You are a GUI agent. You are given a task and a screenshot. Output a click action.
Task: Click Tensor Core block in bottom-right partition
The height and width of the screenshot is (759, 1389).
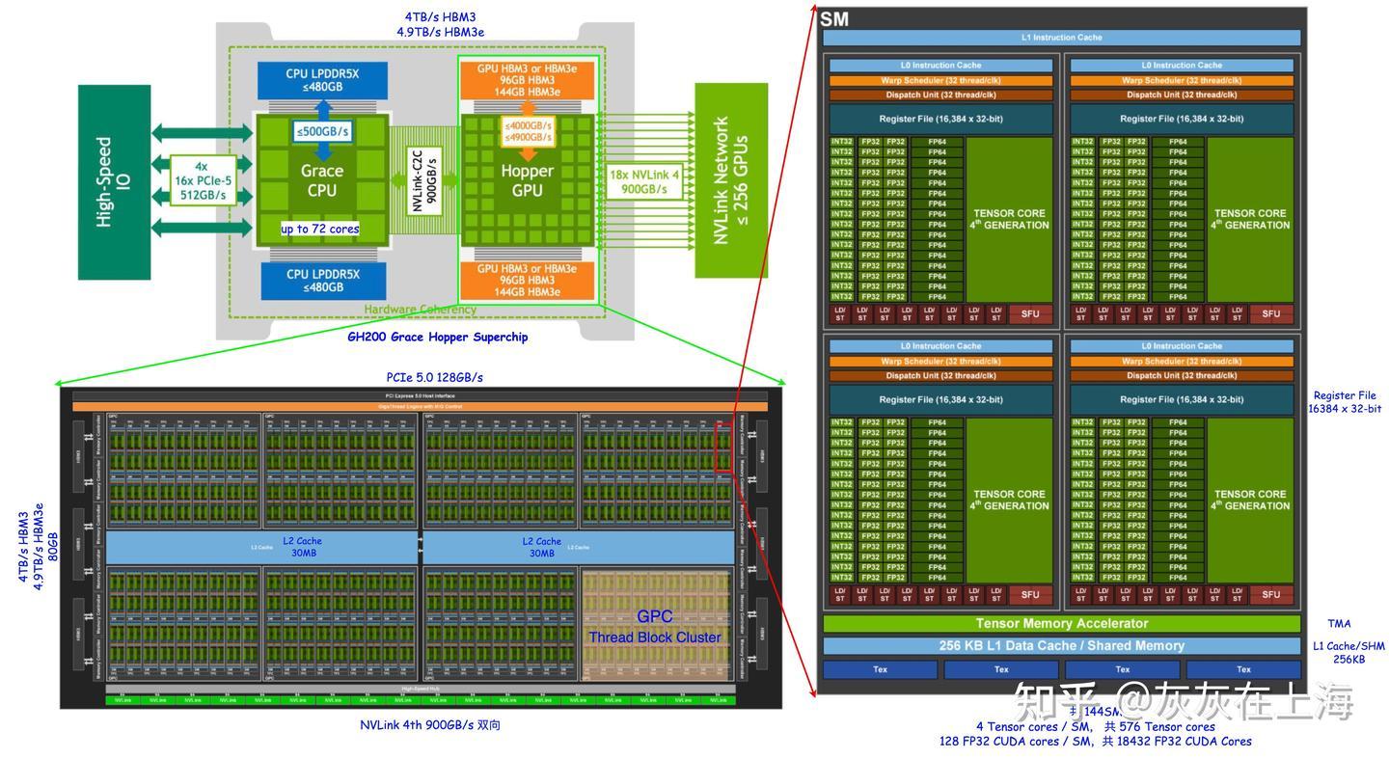coord(1250,500)
